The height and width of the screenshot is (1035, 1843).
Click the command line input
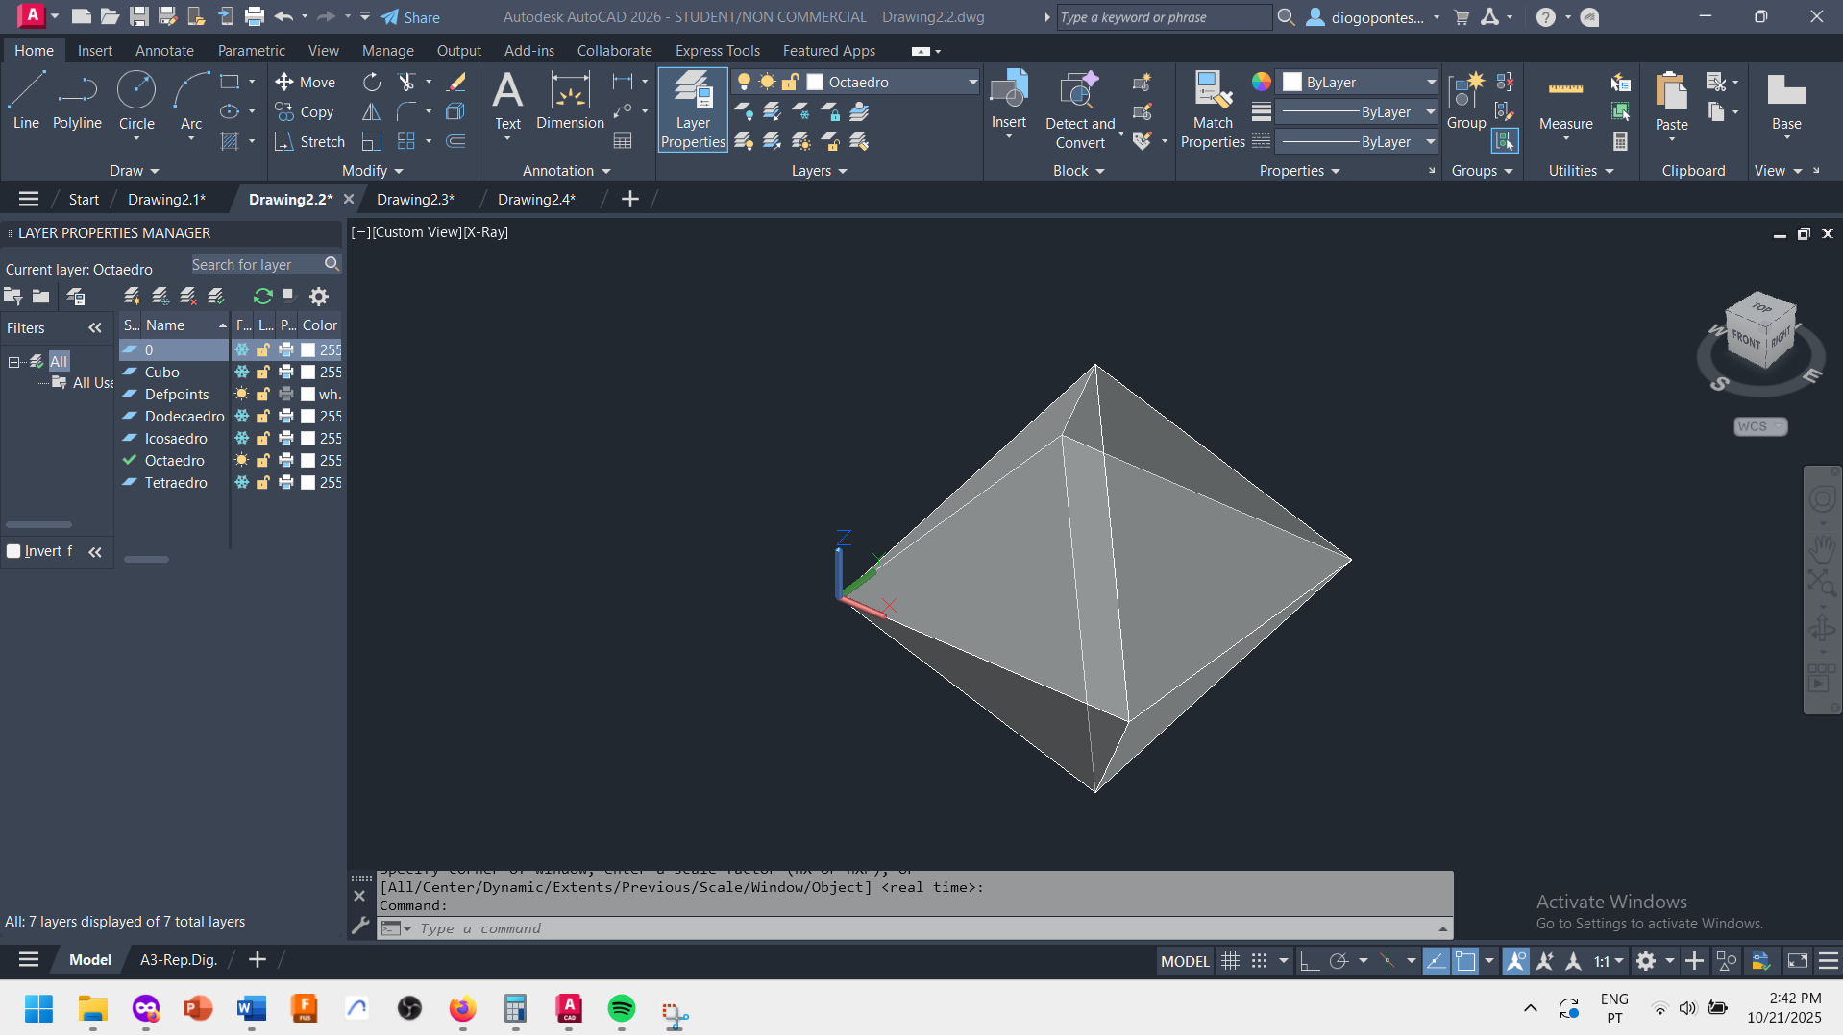point(922,928)
